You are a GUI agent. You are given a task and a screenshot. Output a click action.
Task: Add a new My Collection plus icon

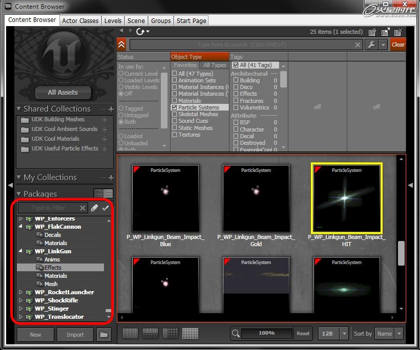coord(111,178)
